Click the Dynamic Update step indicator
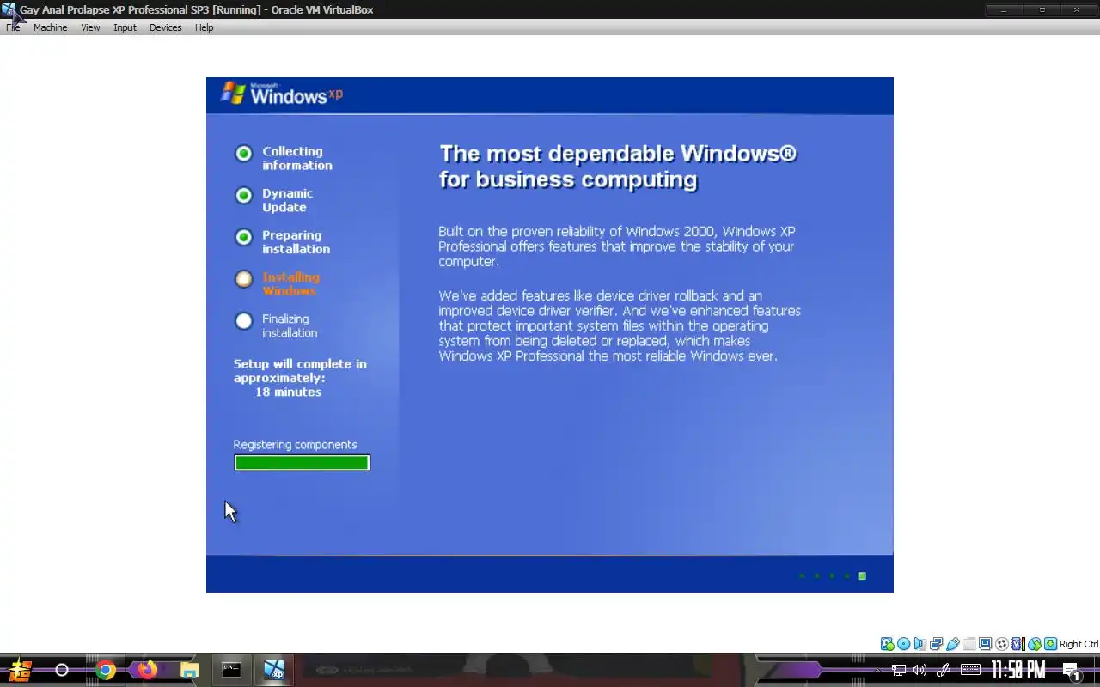 (x=244, y=196)
